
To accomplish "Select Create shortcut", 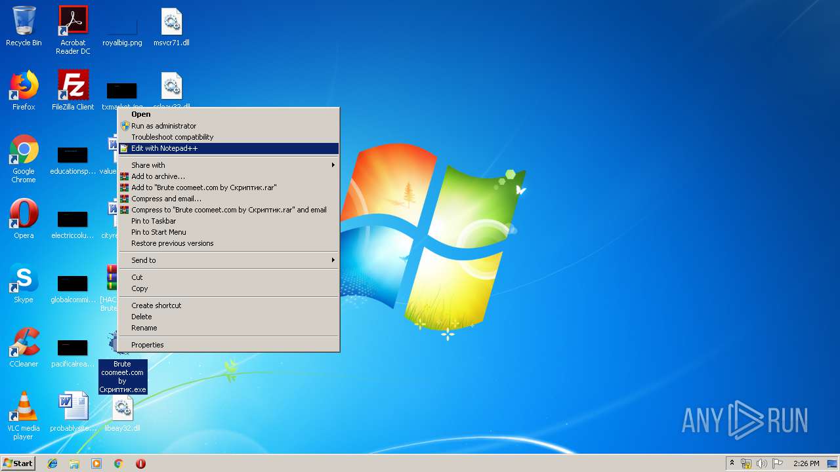I will (x=228, y=305).
